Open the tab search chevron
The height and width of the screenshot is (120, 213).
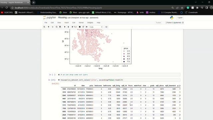point(196,2)
